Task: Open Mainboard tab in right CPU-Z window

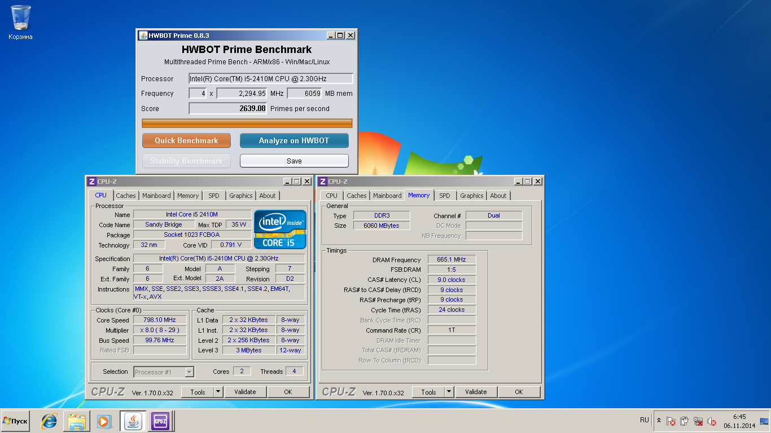Action: (387, 196)
